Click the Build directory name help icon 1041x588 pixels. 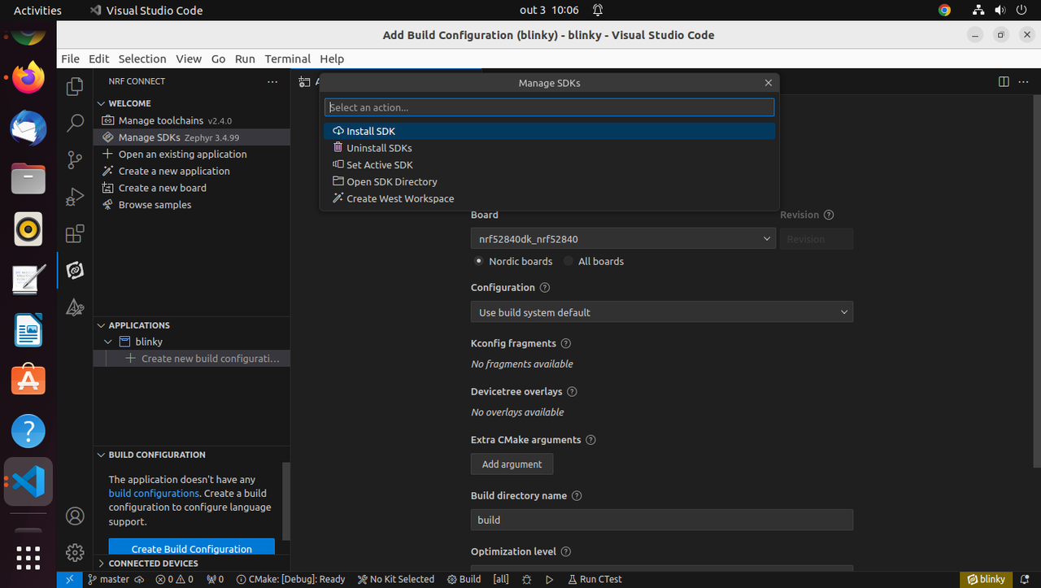(x=577, y=496)
